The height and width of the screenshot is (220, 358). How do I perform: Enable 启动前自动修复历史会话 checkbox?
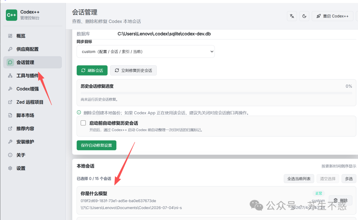(83, 123)
